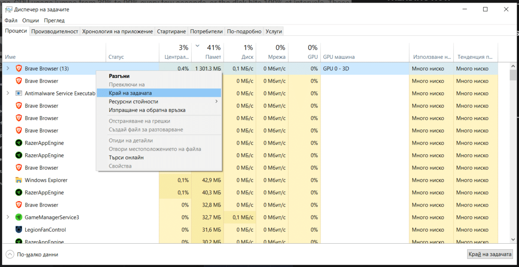
Task: Click the 32,7 МБ memory cell
Action: pos(211,217)
